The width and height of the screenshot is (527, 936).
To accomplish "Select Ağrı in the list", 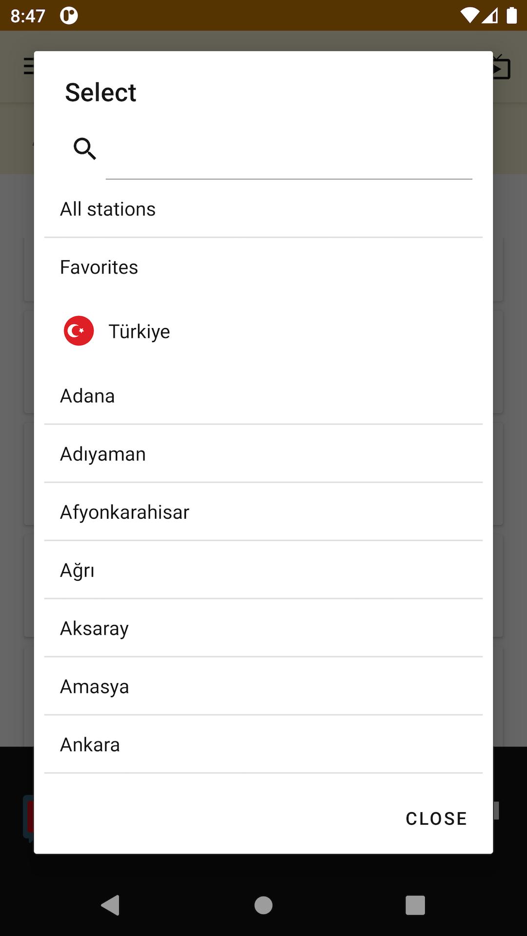I will (263, 570).
